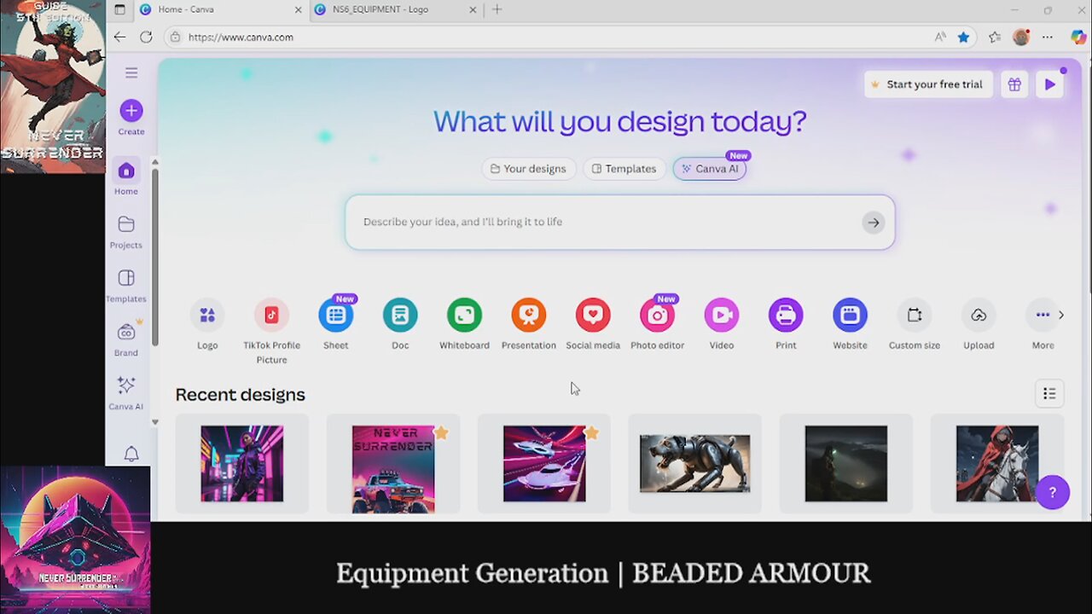Image resolution: width=1092 pixels, height=614 pixels.
Task: Open the browser tab actions menu
Action: tap(119, 9)
